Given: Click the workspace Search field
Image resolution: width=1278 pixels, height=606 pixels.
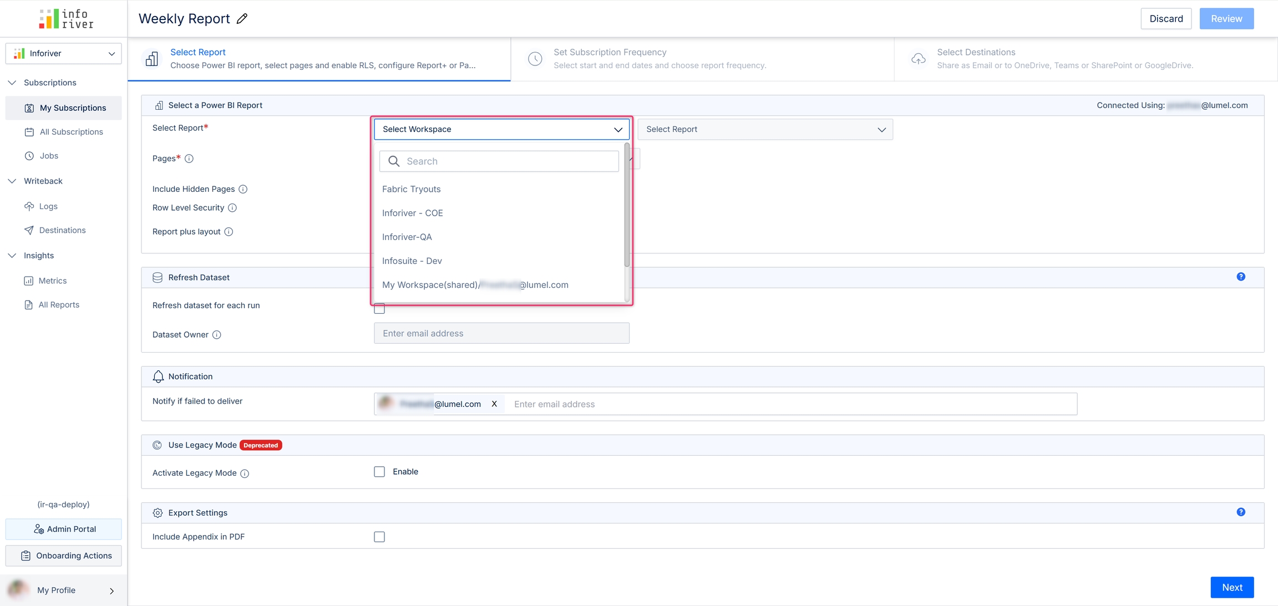Looking at the screenshot, I should pos(499,161).
